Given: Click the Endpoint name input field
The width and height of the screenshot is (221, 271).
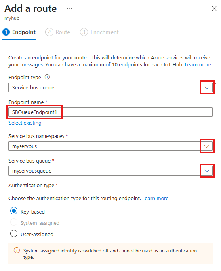Looking at the screenshot, I should (111, 112).
